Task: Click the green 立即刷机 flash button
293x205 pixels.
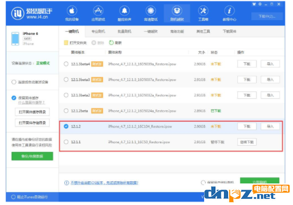Action: (260, 181)
